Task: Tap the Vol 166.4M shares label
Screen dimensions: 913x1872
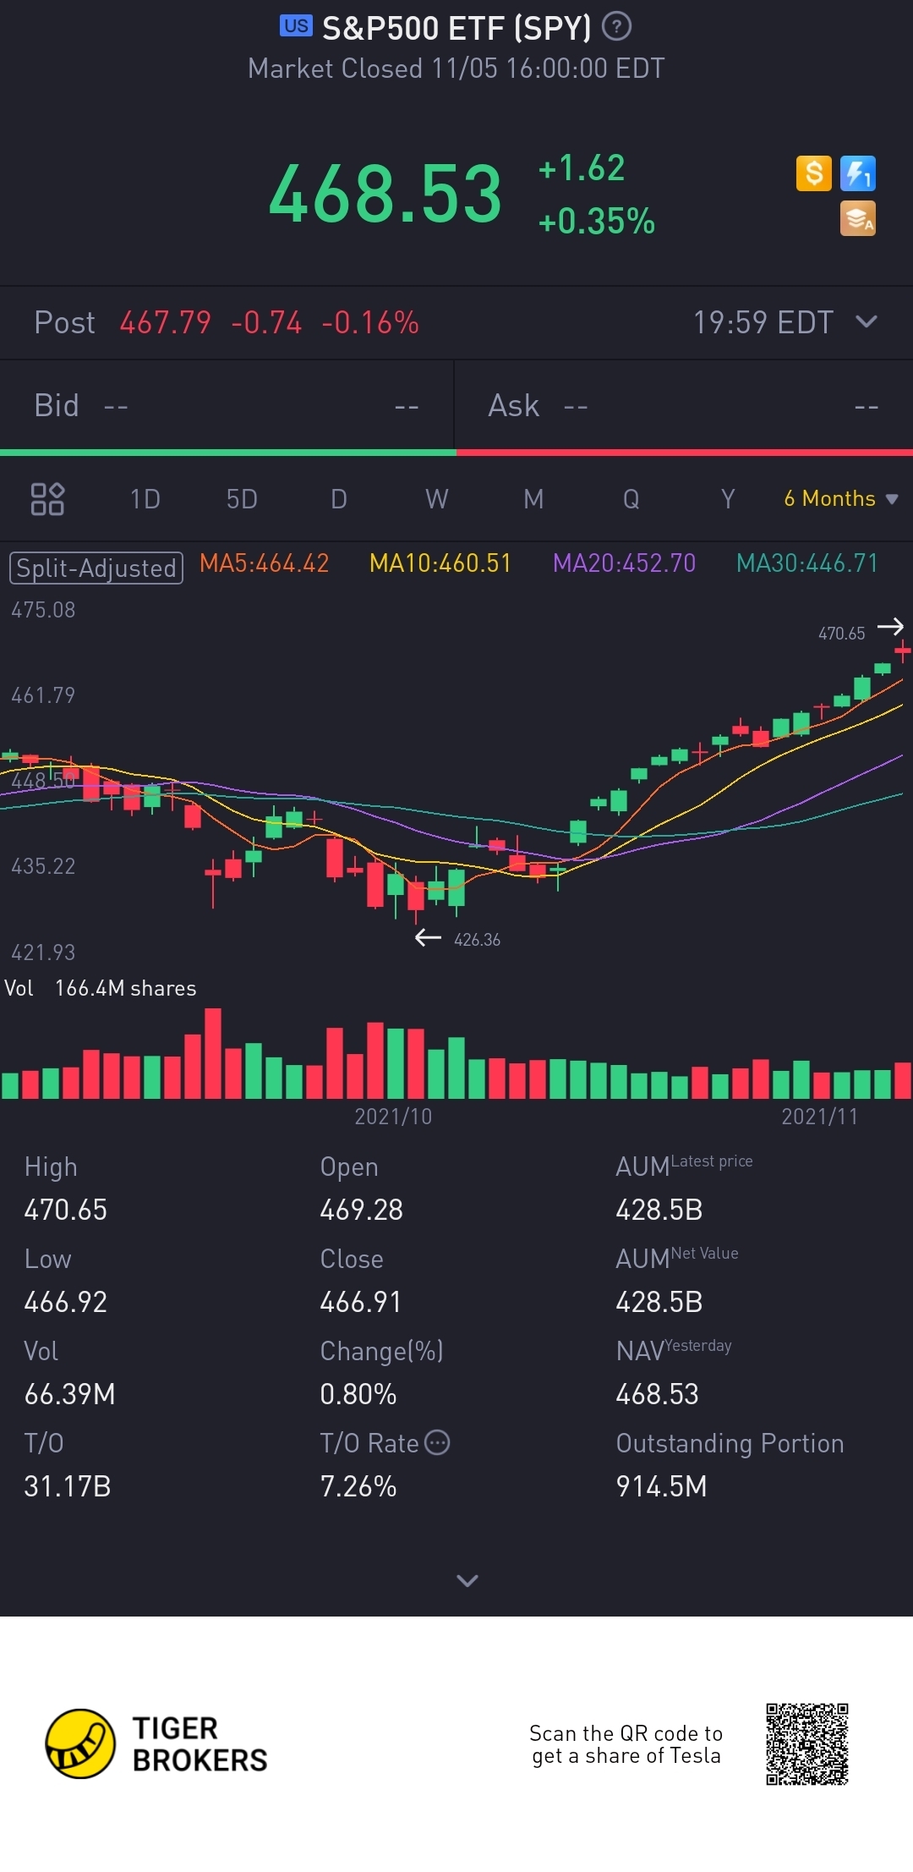Action: pyautogui.click(x=101, y=988)
